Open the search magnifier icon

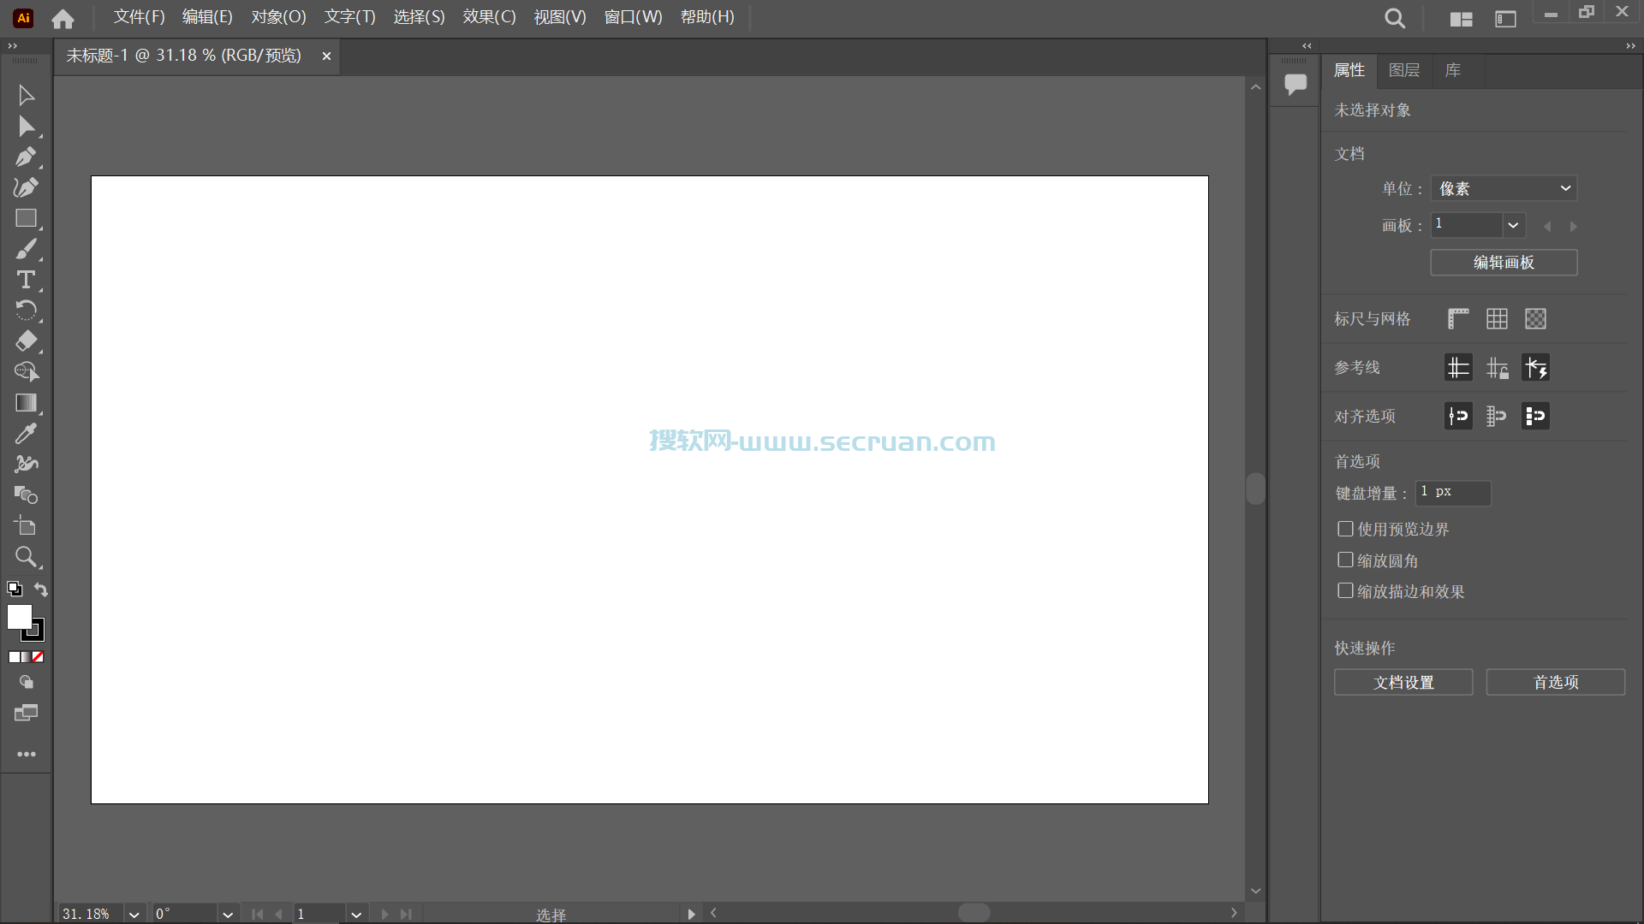(x=1395, y=18)
